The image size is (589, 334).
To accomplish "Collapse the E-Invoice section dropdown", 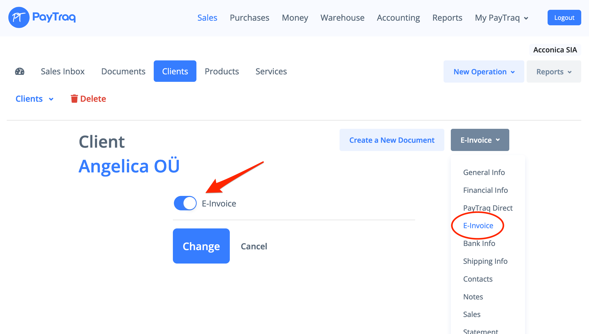I will pos(480,140).
